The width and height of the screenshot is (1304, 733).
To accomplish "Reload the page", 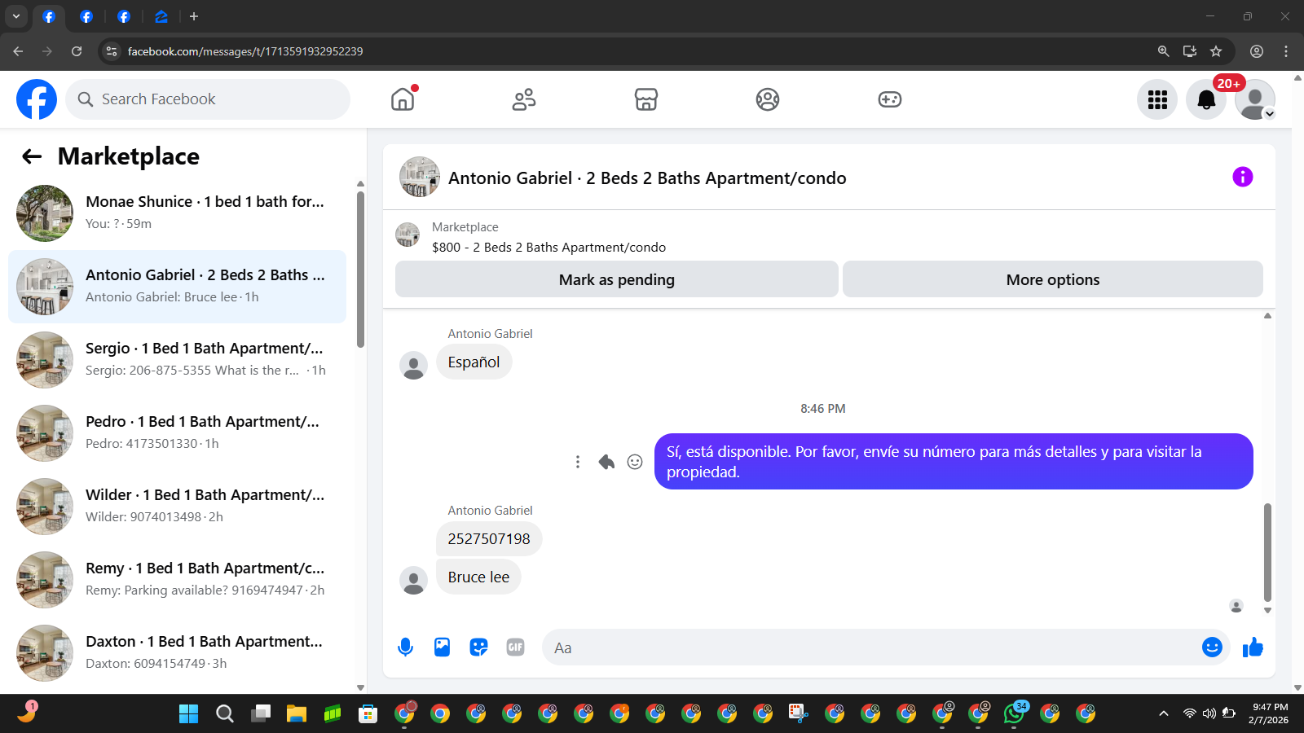I will [x=77, y=51].
